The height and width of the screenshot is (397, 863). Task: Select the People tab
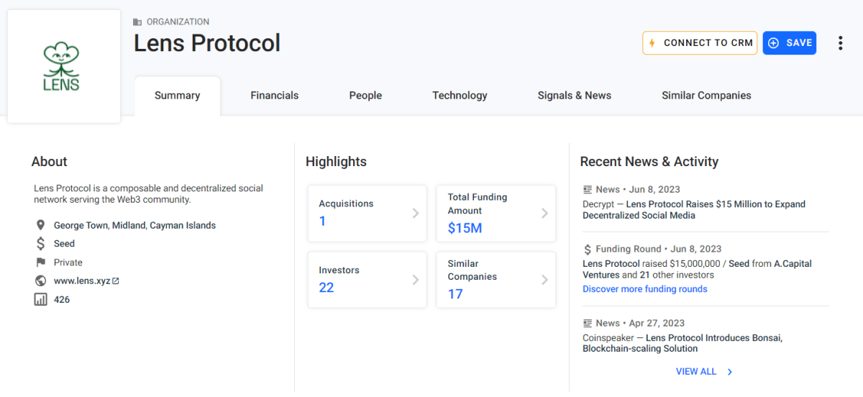click(365, 96)
